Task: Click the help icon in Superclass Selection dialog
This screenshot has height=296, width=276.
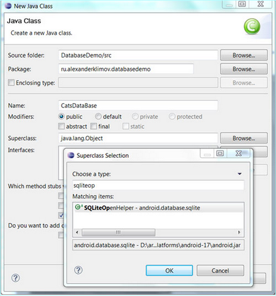Action: tap(78, 270)
